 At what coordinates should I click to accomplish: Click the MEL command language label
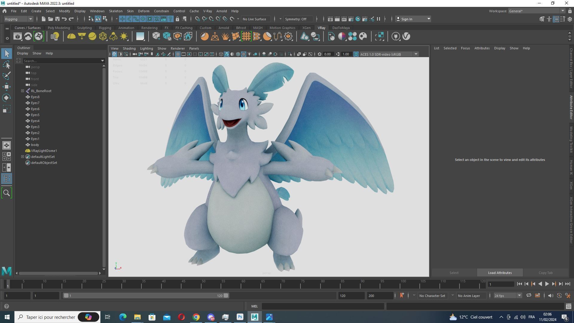point(254,306)
